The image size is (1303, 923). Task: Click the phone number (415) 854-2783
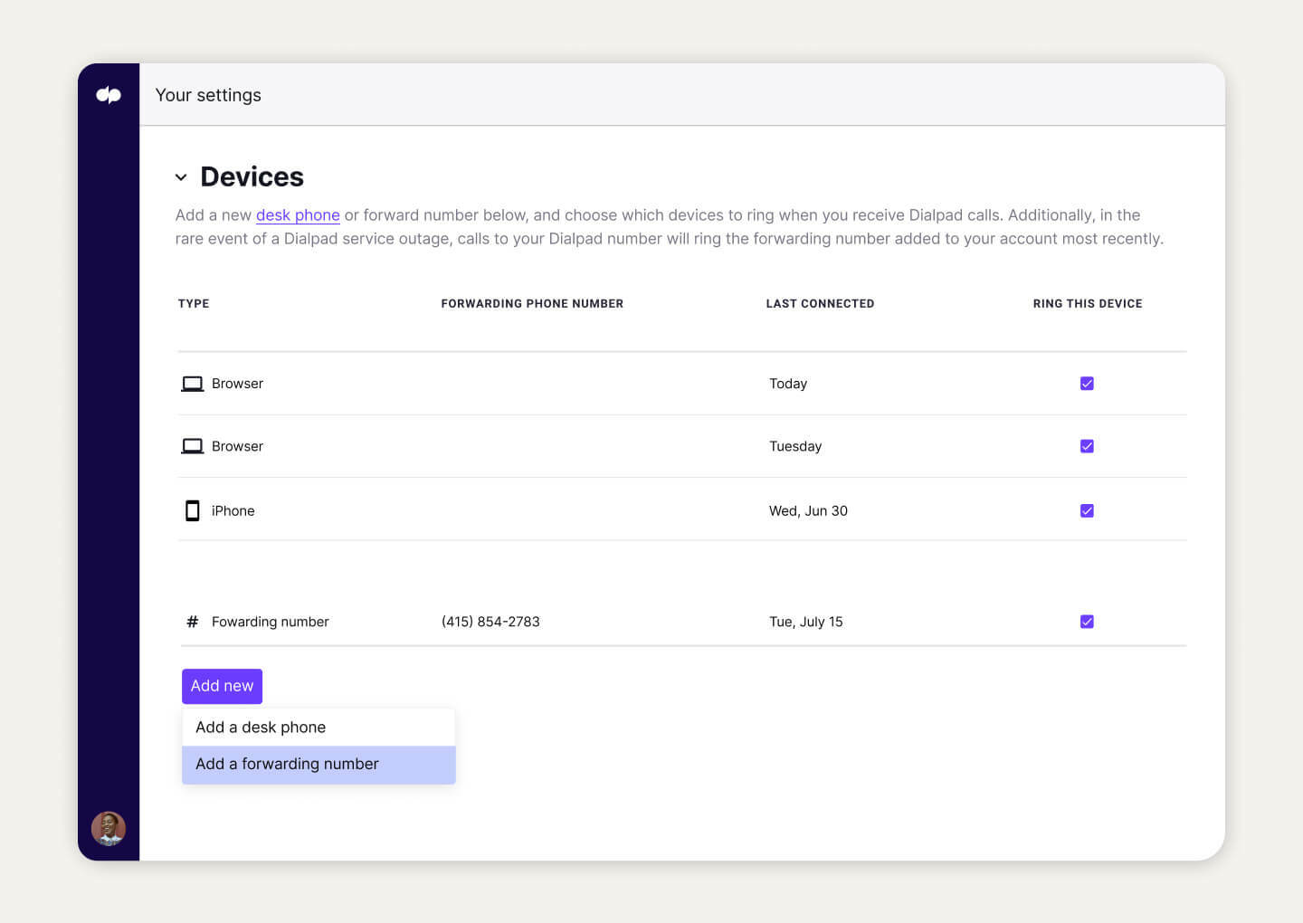point(490,622)
